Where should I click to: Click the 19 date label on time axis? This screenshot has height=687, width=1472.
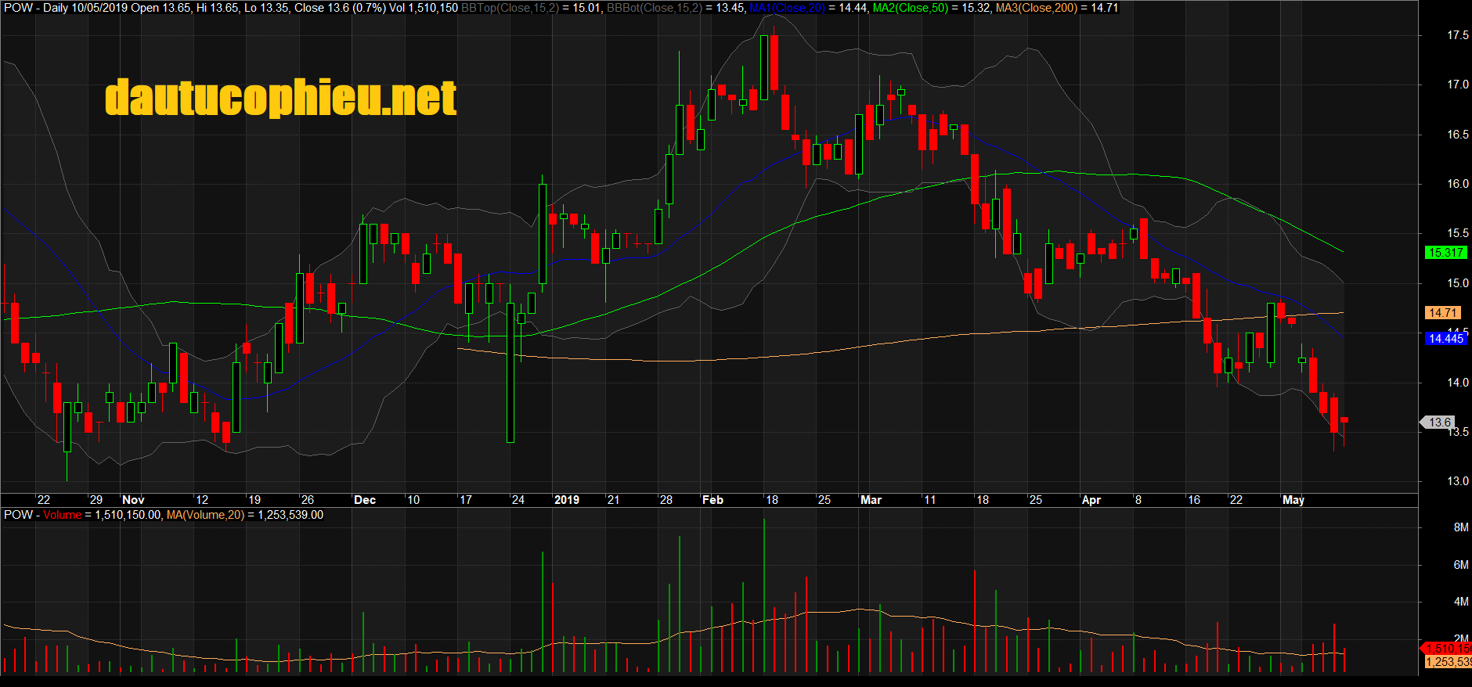(254, 500)
